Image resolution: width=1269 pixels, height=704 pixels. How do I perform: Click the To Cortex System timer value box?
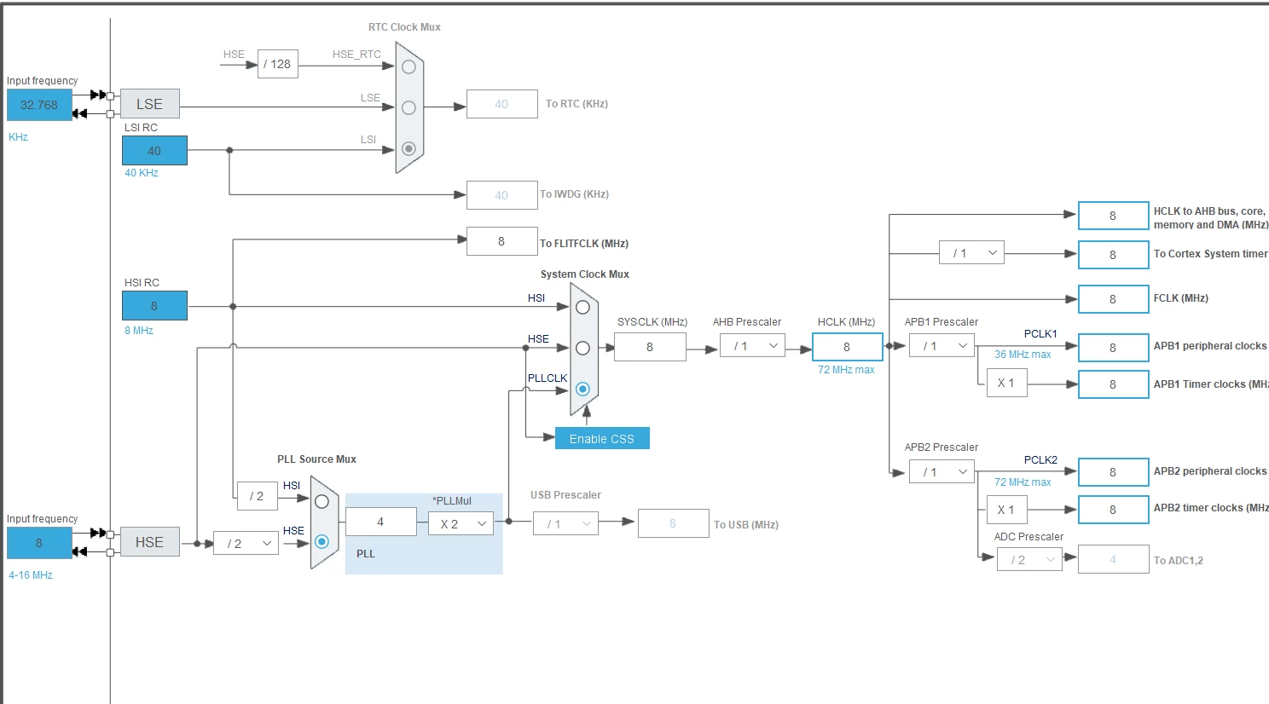click(1113, 254)
